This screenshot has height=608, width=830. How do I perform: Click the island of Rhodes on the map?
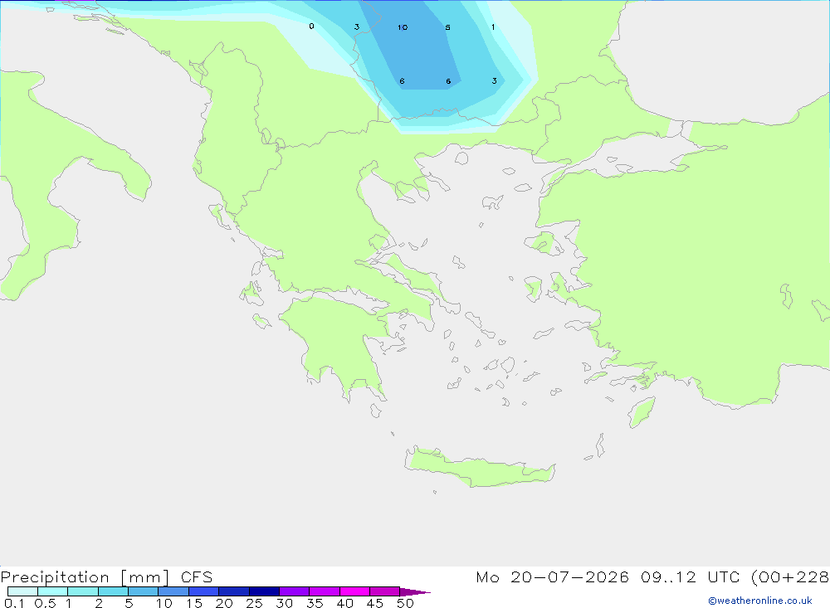[642, 412]
